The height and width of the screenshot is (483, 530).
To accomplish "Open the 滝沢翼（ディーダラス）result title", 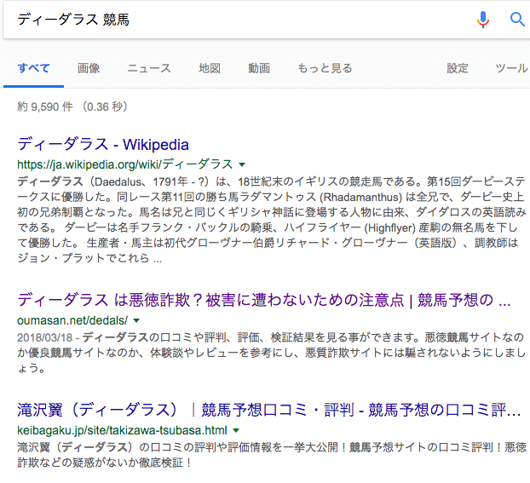I will 269,410.
